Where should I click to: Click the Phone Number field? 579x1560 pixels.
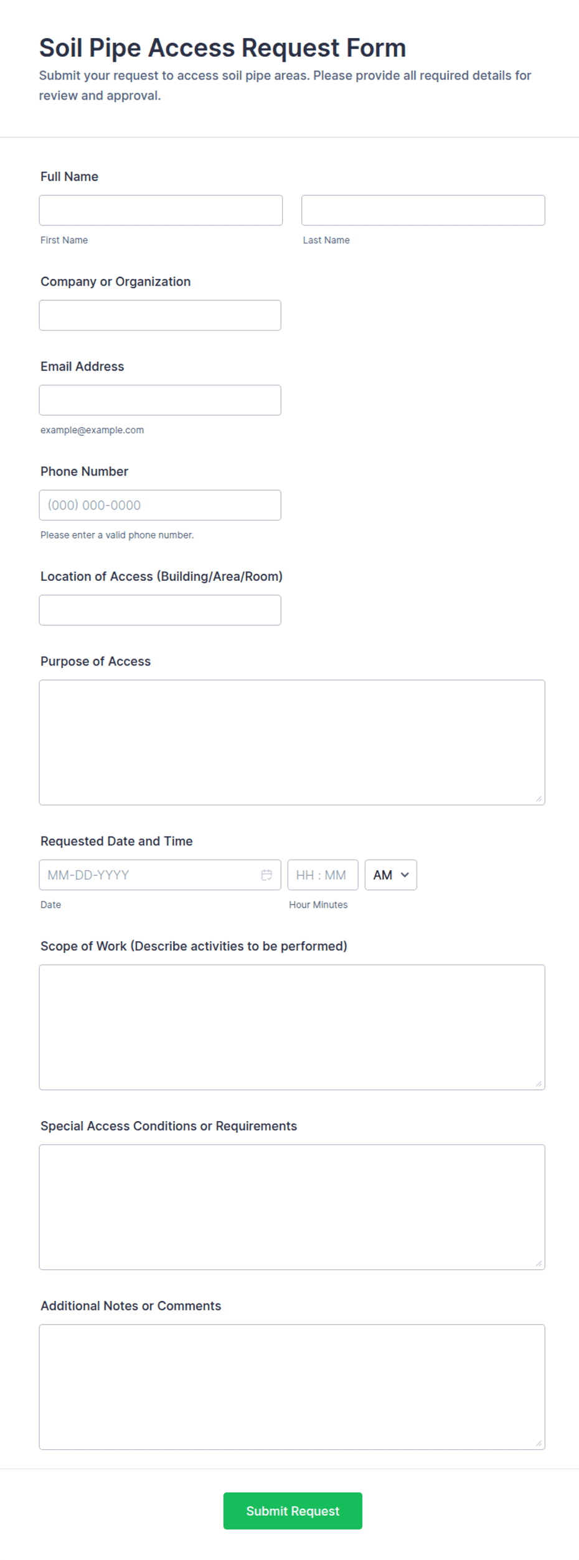pyautogui.click(x=160, y=505)
